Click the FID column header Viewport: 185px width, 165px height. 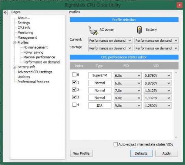coord(126,66)
